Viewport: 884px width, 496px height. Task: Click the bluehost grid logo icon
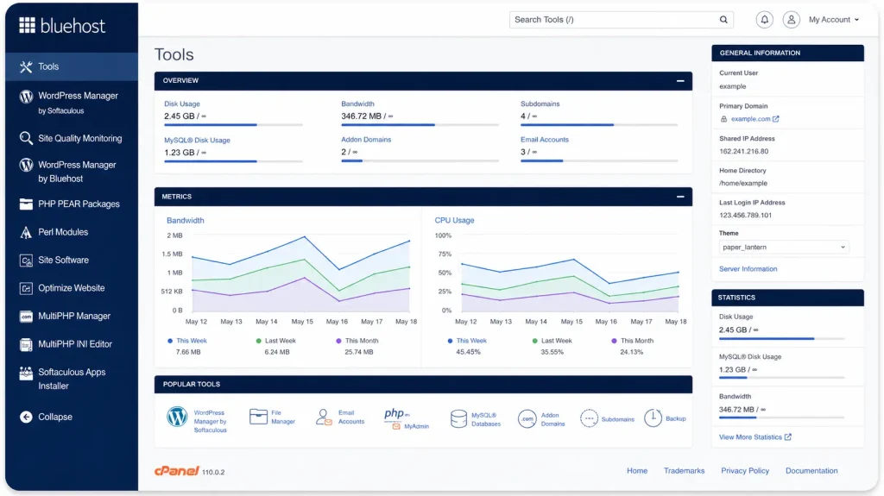coord(27,25)
